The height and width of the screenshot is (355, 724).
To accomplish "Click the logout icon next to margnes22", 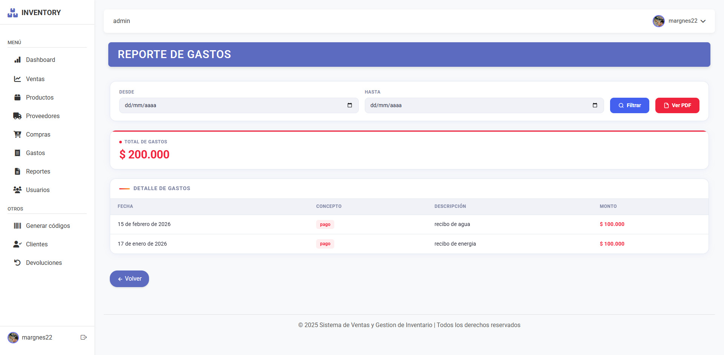I will (83, 337).
